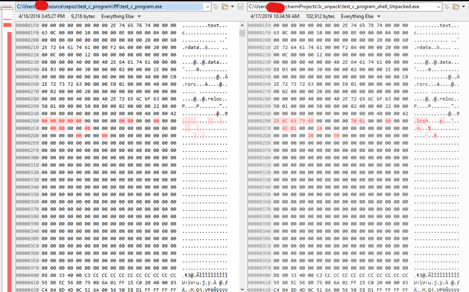Click the .rsrc ASCII text in right pane
The image size is (469, 292).
pos(421,84)
